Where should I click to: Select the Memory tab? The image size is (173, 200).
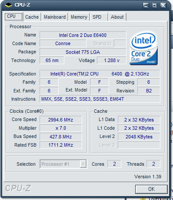(79, 17)
